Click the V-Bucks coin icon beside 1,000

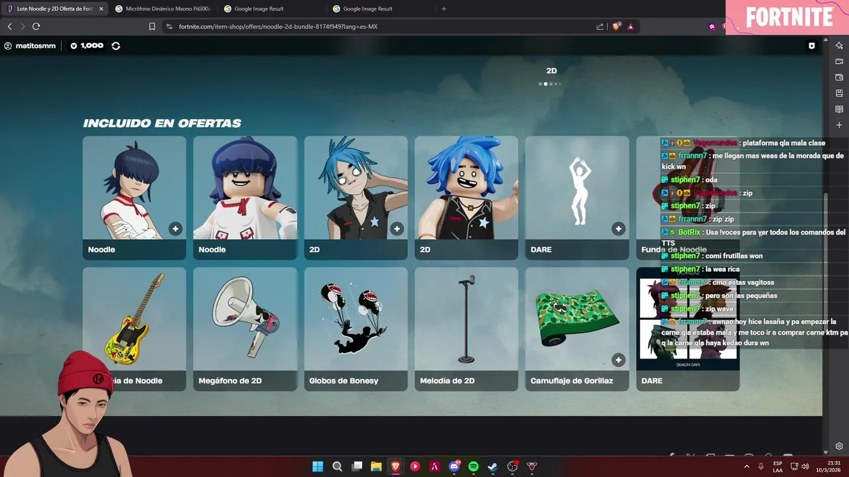point(74,46)
